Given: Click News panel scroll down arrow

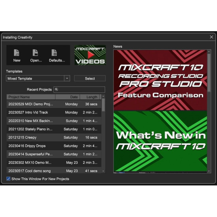Looking at the screenshot, I should coord(209,171).
